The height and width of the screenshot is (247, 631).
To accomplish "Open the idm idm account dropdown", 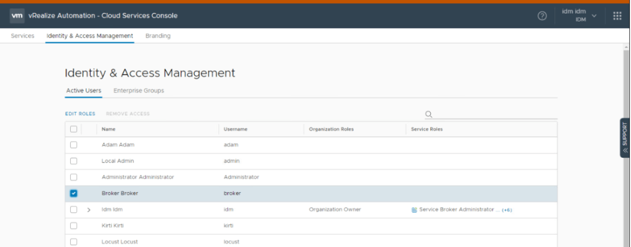I will coord(579,15).
